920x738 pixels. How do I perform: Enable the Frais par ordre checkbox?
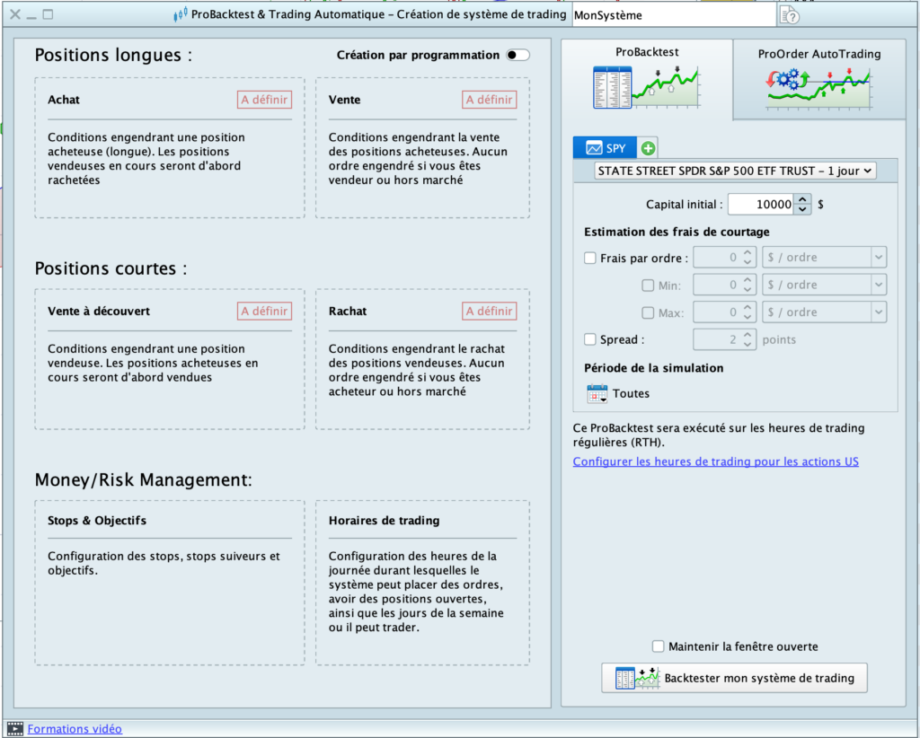coord(590,258)
